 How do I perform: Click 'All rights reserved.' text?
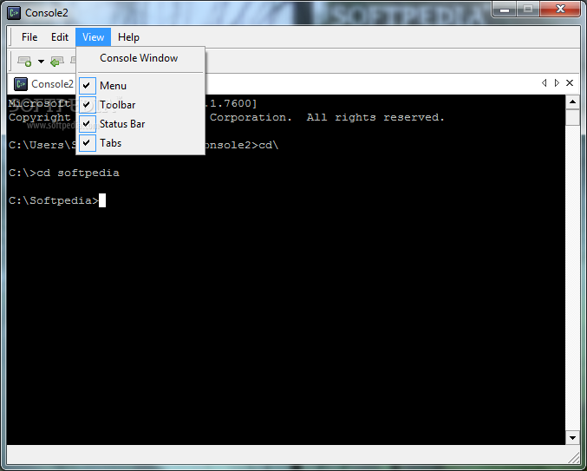(375, 117)
